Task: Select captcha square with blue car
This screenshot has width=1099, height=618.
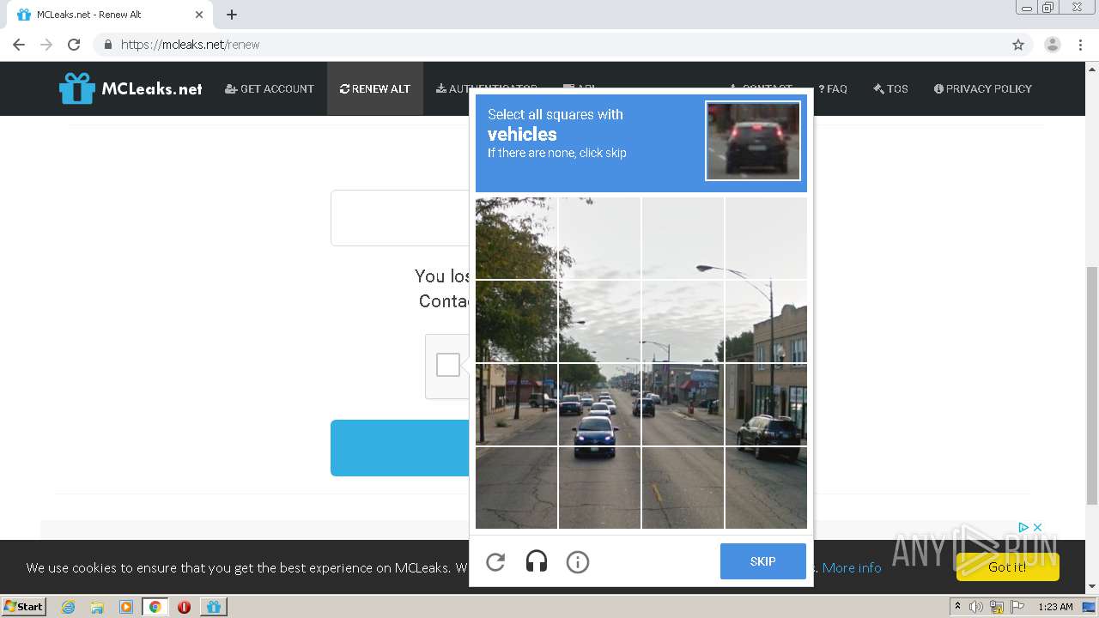Action: (599, 404)
